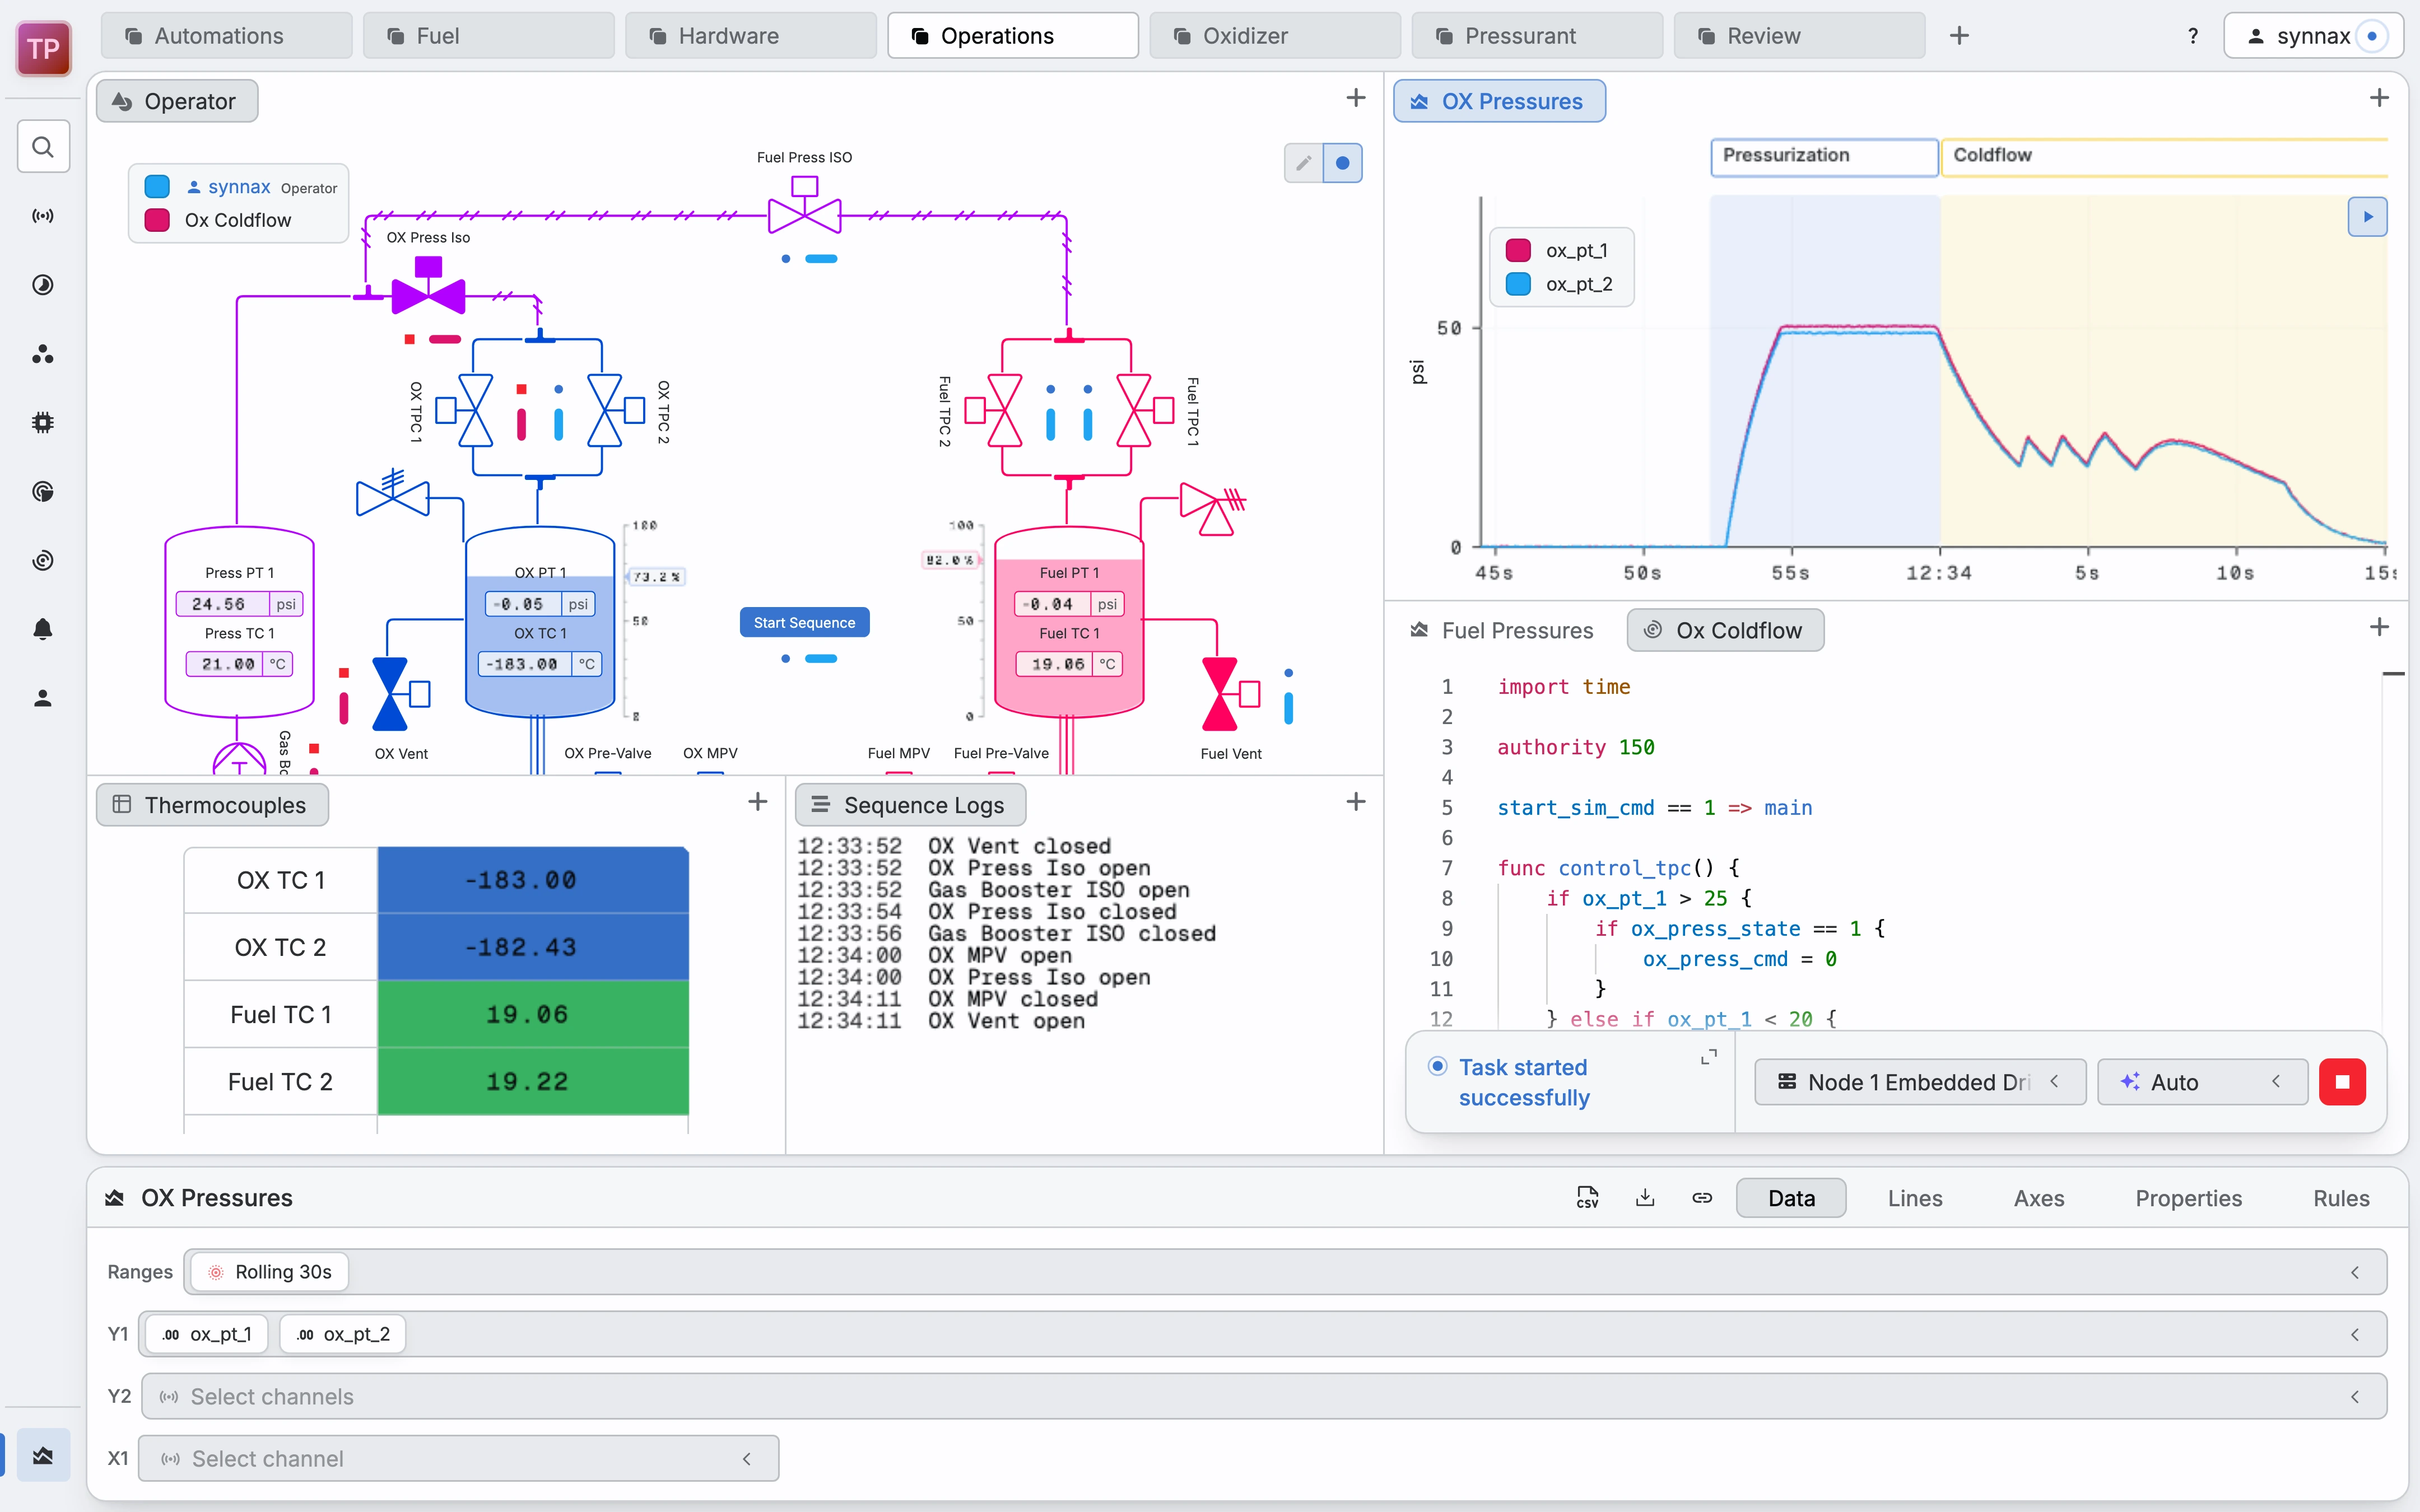Viewport: 2420px width, 1512px height.
Task: Open the Node 1 Embedded Driver dropdown
Action: pyautogui.click(x=1920, y=1082)
